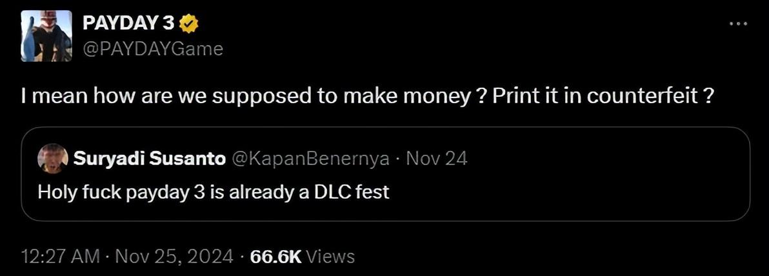This screenshot has width=769, height=276.
Task: Click the 12:27 AM time stamp
Action: coord(60,257)
